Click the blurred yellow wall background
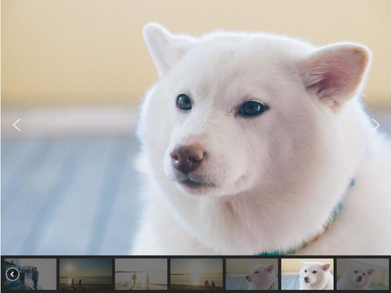 click(67, 49)
